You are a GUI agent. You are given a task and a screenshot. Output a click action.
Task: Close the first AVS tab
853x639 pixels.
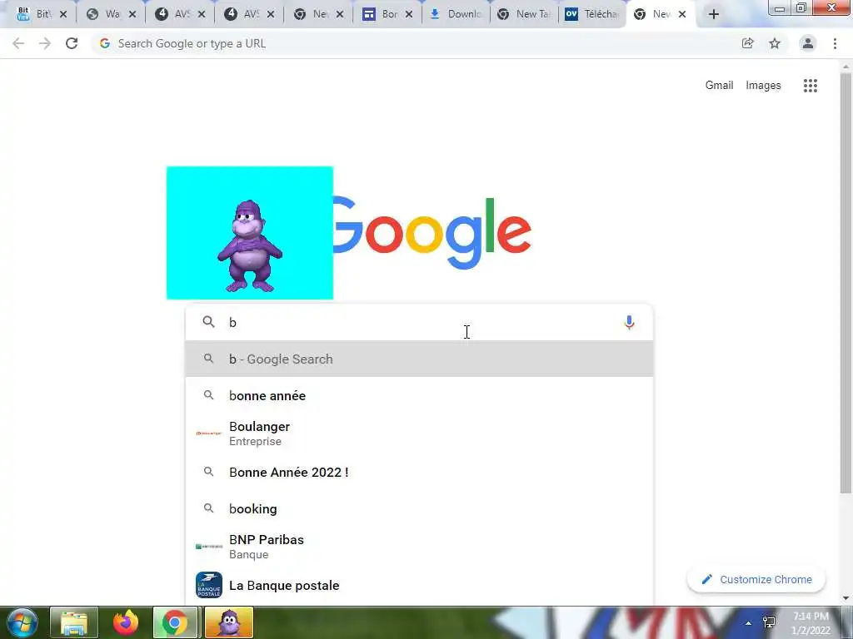(x=202, y=14)
